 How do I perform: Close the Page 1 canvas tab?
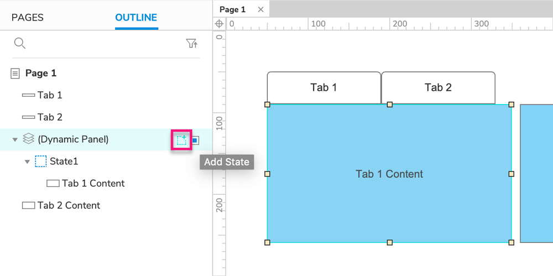260,9
